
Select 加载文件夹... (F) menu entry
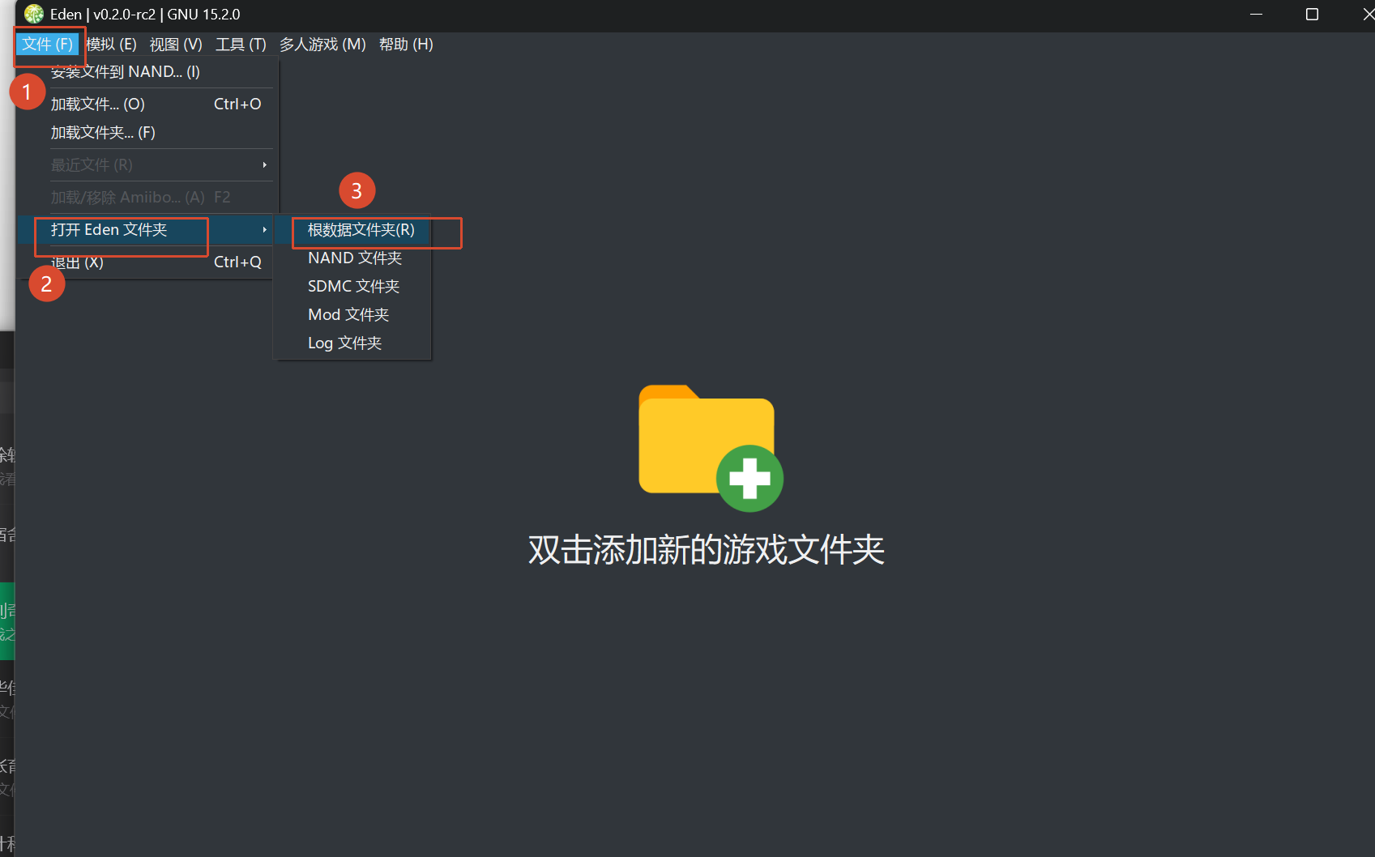pos(146,132)
